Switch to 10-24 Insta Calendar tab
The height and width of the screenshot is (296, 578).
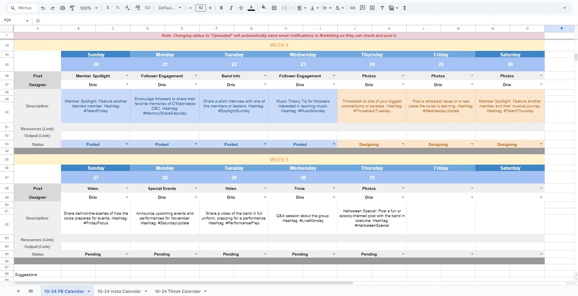pos(119,291)
